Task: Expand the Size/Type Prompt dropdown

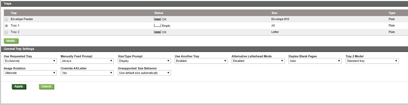Action: pos(144,61)
